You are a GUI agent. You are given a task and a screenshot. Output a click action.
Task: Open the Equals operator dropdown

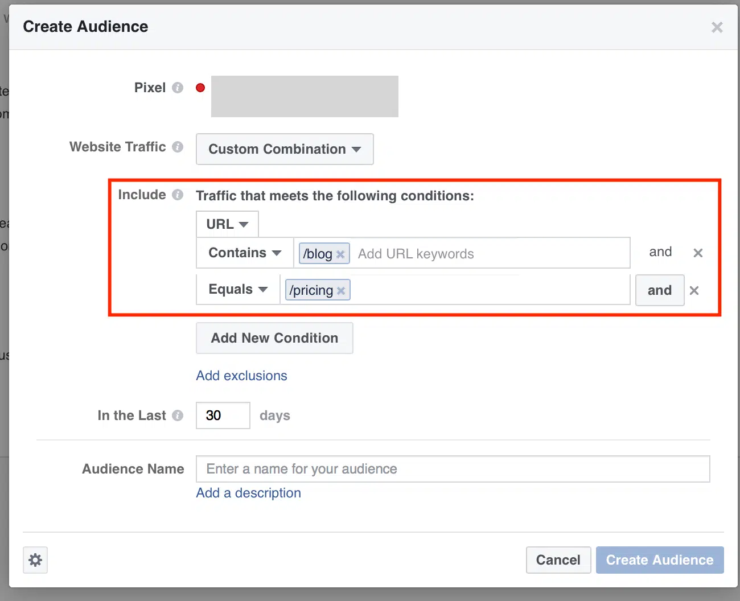click(x=238, y=289)
